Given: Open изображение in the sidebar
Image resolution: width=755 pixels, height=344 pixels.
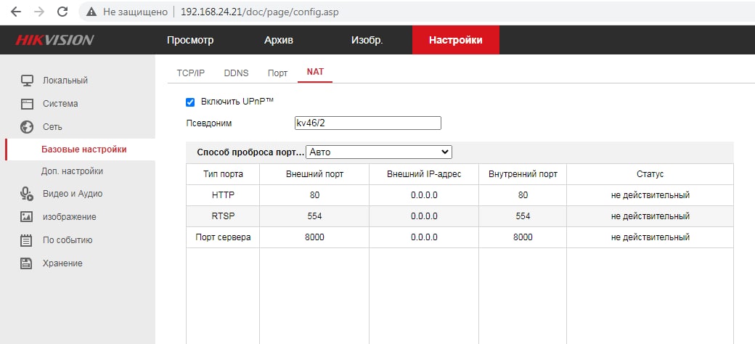Looking at the screenshot, I should pyautogui.click(x=70, y=216).
